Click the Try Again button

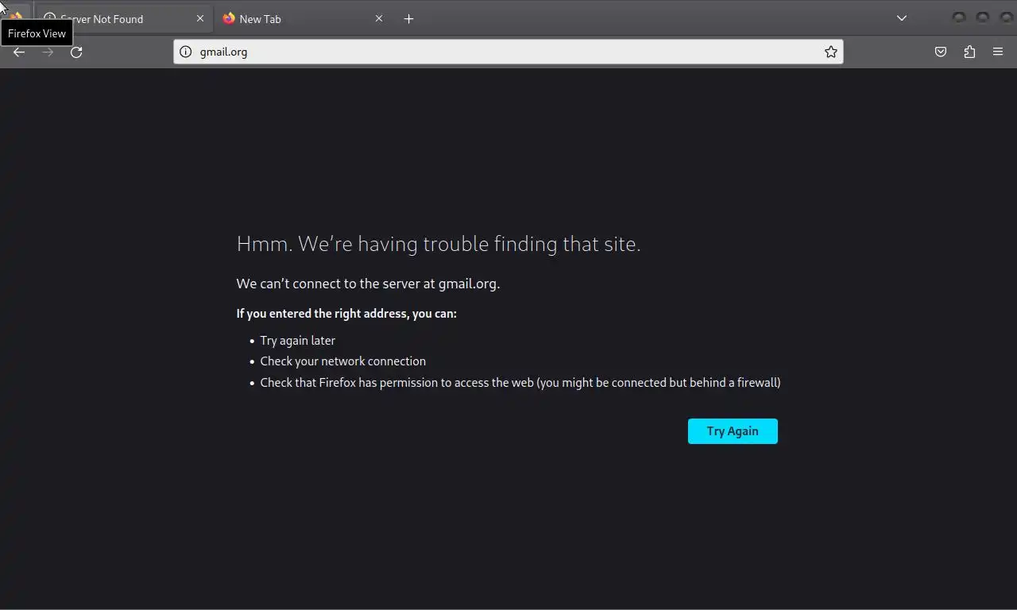733,431
